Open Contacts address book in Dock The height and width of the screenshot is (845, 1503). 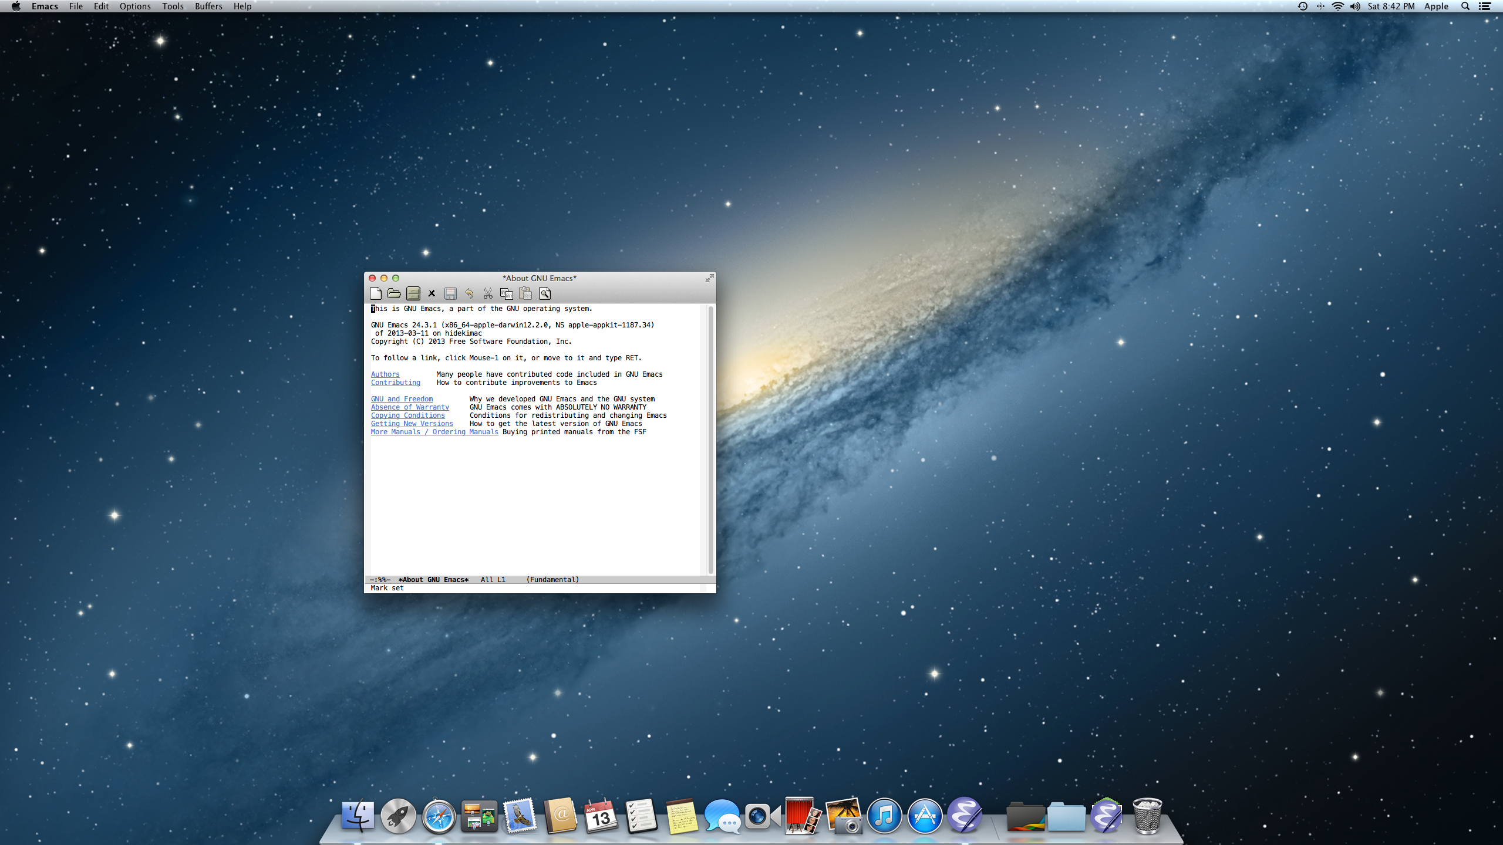coord(560,816)
